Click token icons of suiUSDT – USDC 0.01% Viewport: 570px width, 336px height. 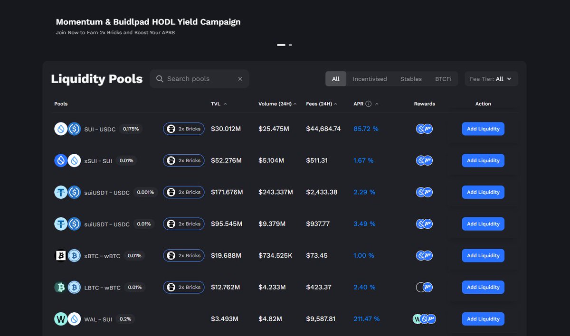click(67, 224)
